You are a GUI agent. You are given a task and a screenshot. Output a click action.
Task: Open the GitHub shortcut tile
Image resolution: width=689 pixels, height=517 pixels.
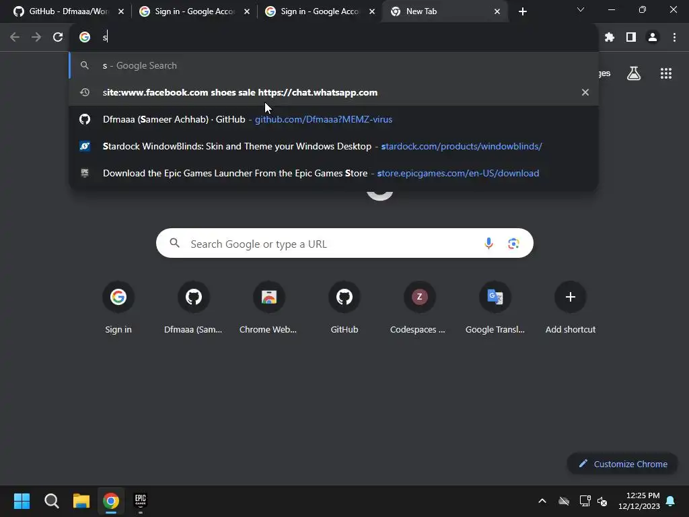(344, 308)
